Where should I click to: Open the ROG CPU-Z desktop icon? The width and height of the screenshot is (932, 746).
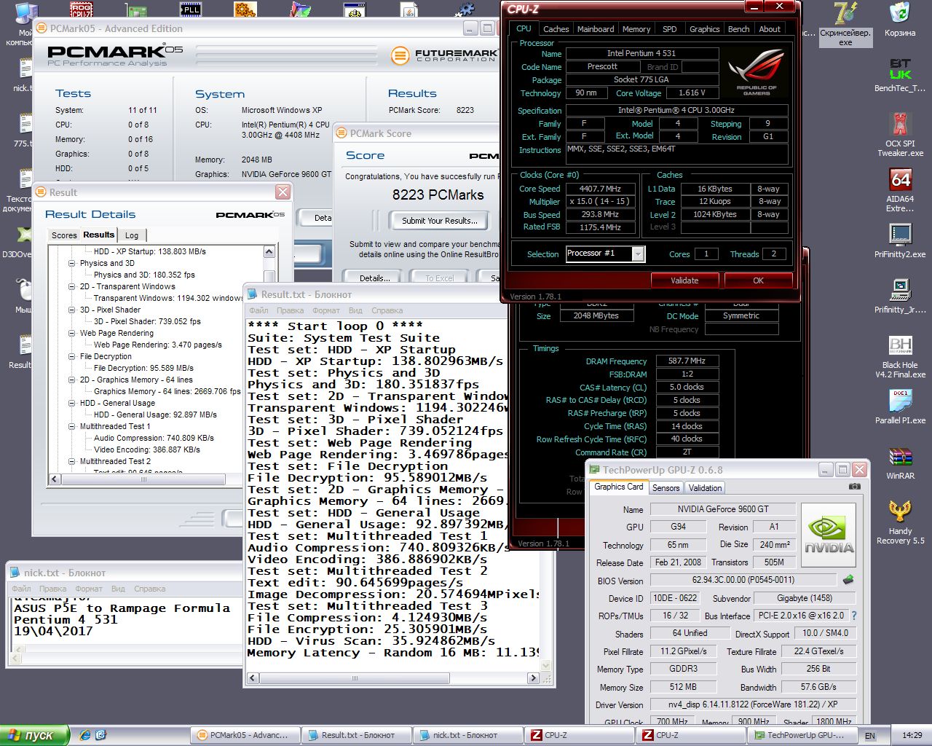click(x=81, y=9)
